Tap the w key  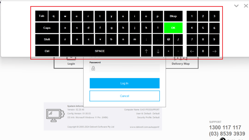click(x=65, y=16)
